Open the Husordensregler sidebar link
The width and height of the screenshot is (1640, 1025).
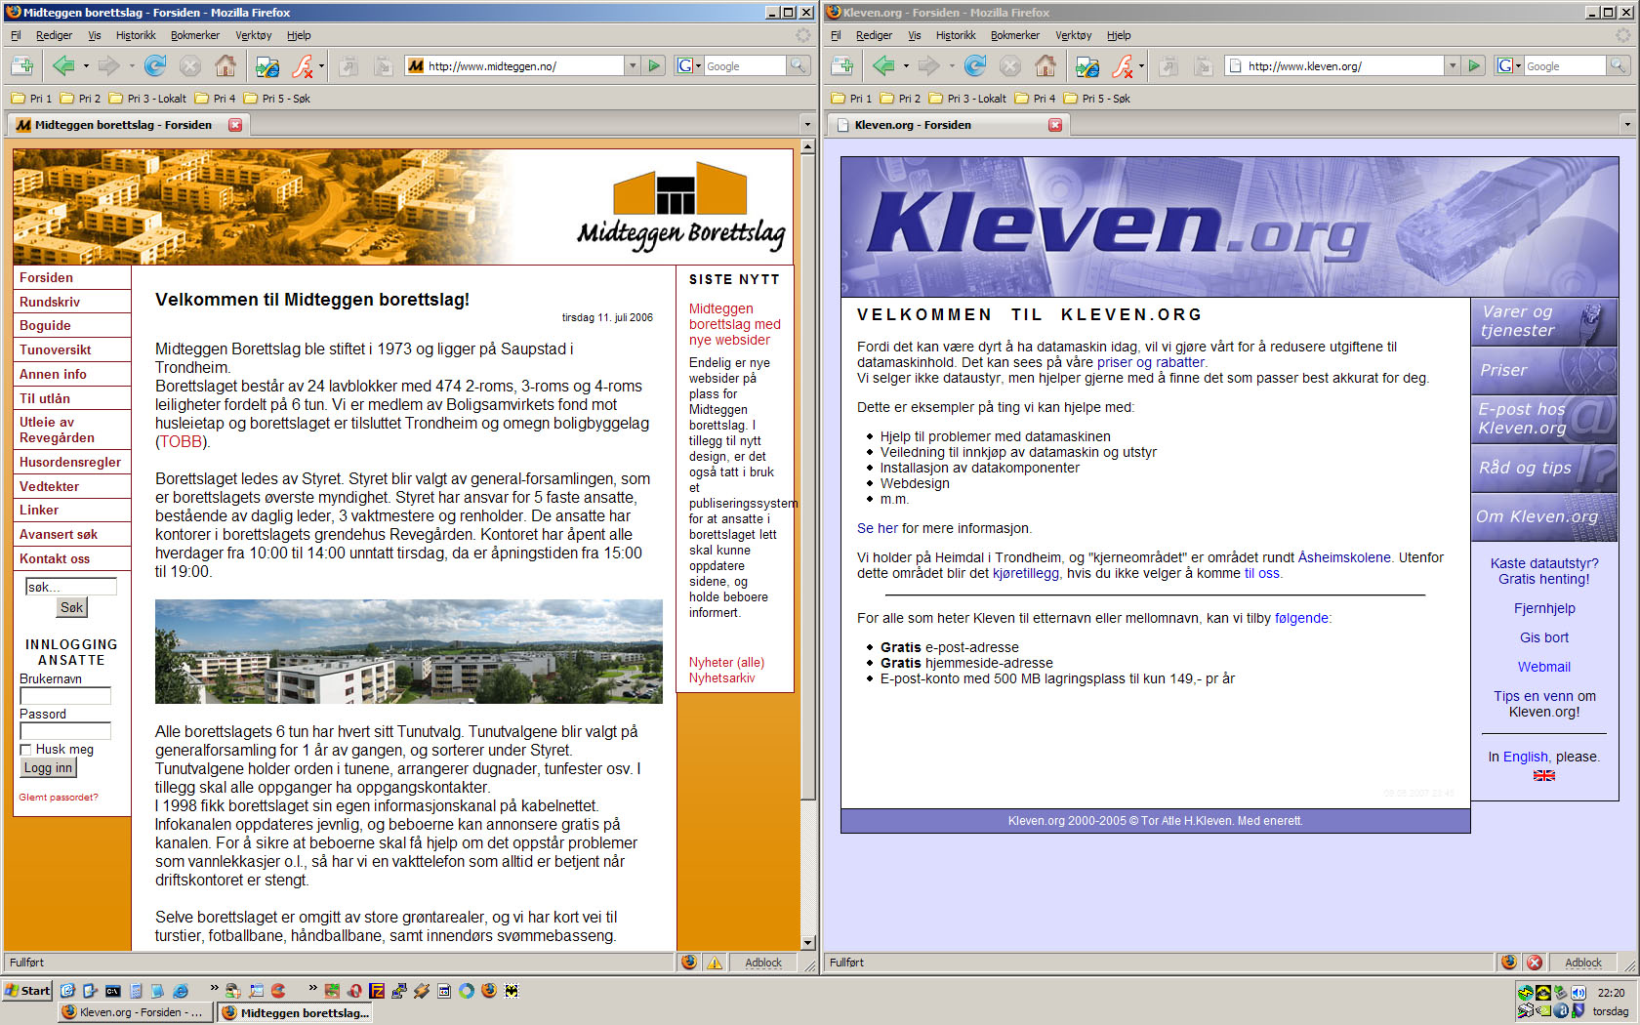pos(70,462)
